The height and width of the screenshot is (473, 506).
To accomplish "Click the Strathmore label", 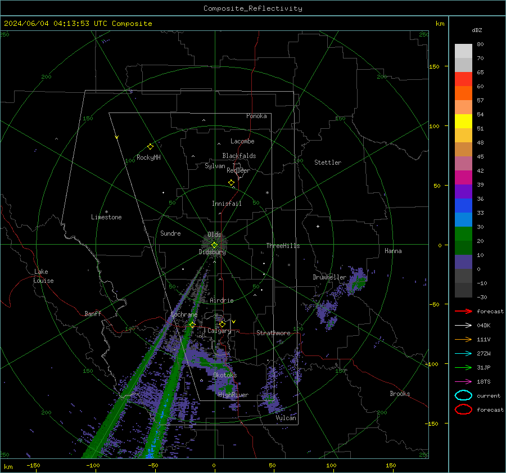I will click(x=273, y=333).
